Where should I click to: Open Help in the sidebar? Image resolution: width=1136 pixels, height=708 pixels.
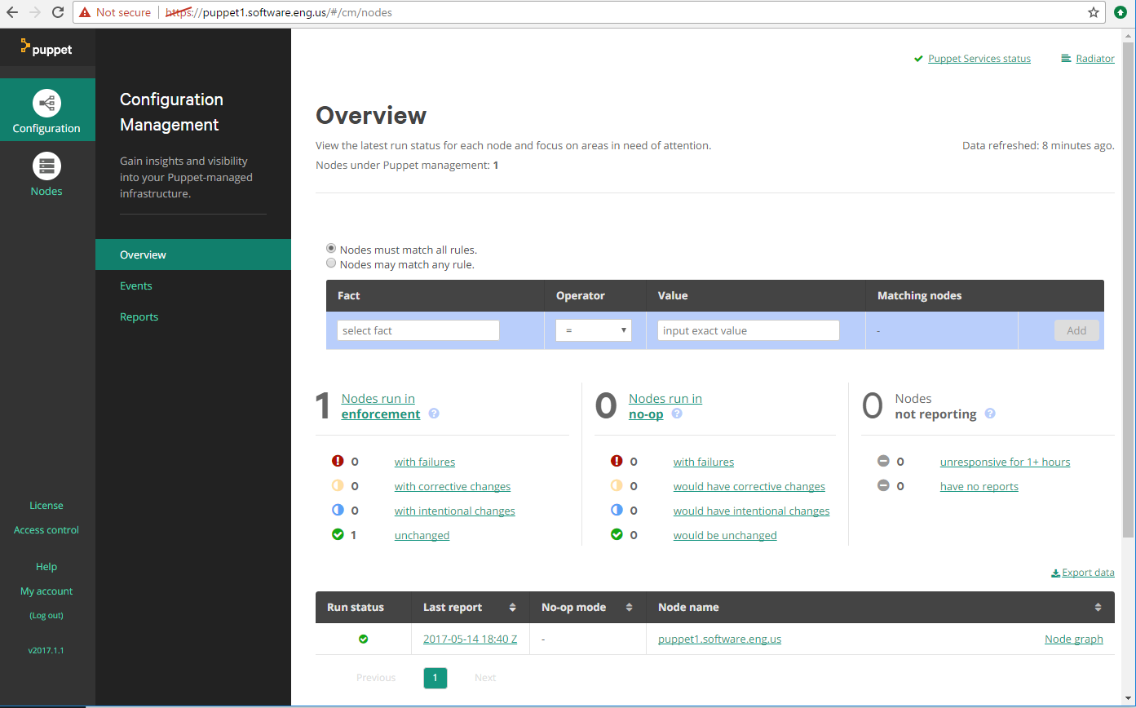[x=46, y=567]
